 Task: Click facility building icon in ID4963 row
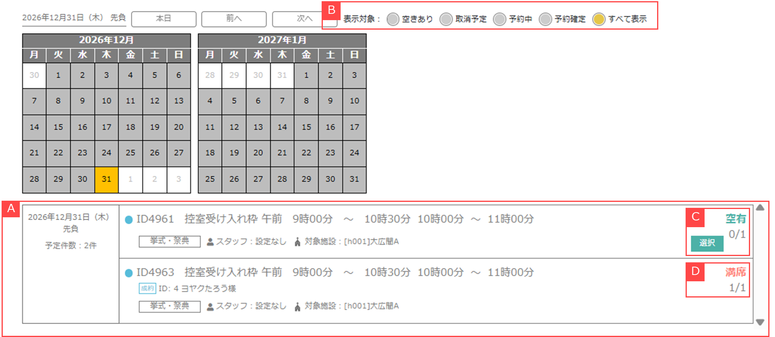[297, 307]
